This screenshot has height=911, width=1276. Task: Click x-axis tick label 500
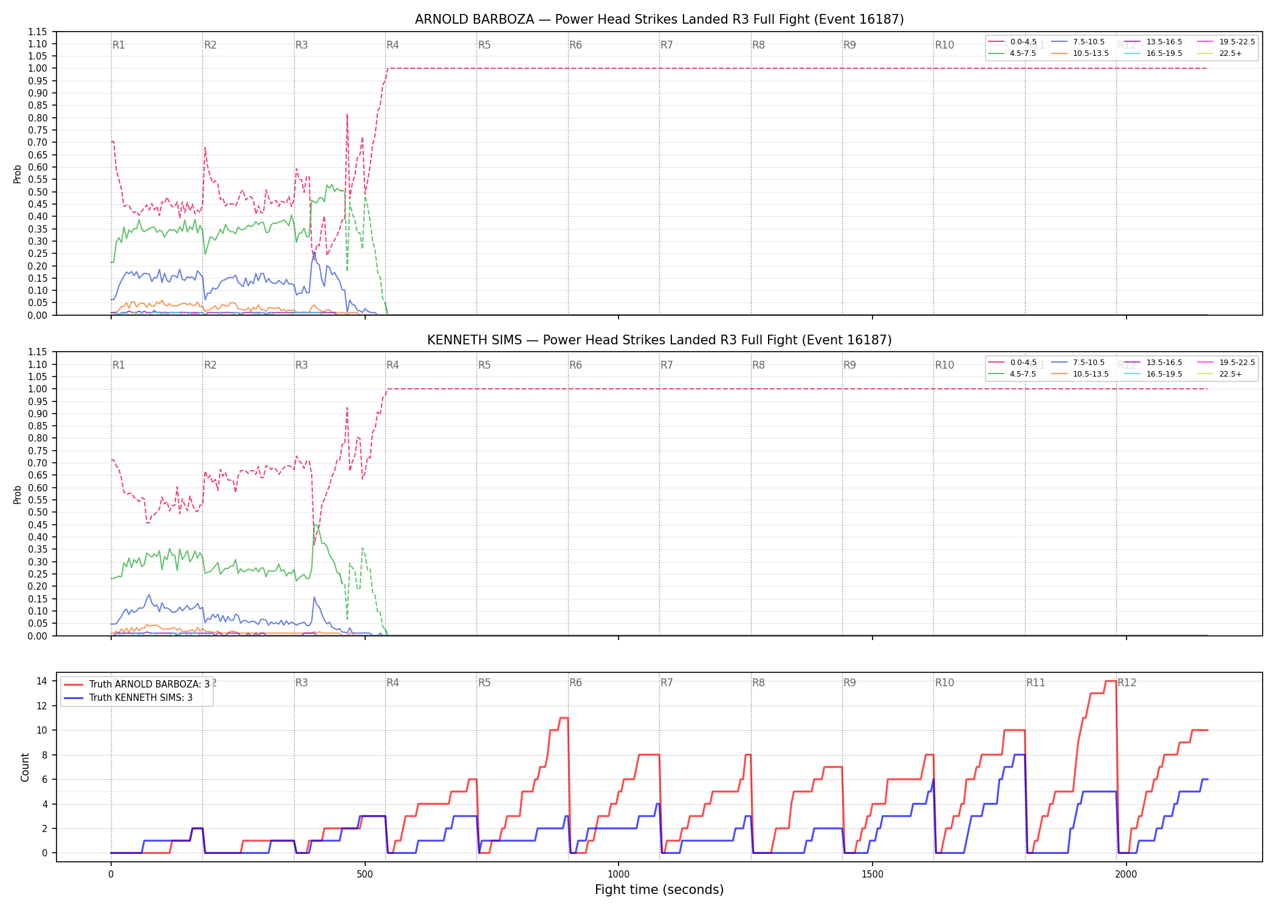click(x=365, y=875)
